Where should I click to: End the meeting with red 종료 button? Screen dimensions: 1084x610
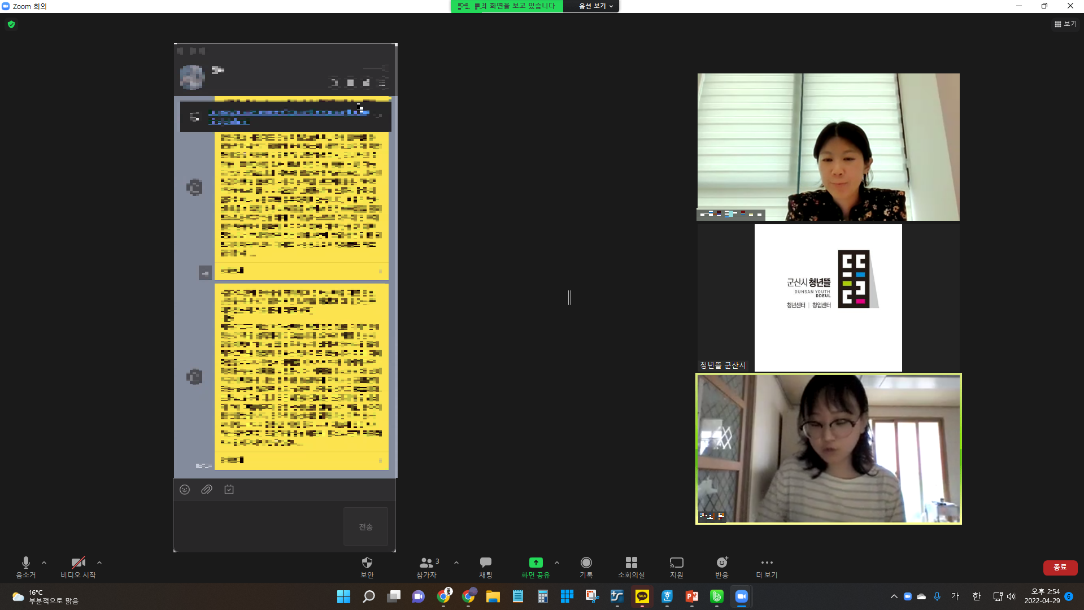[1060, 567]
